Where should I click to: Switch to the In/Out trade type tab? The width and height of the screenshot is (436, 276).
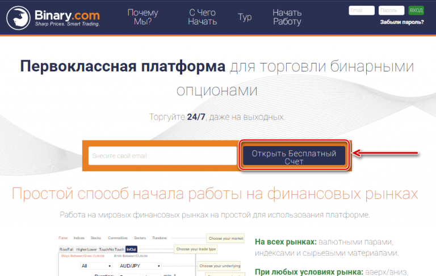[x=131, y=249]
